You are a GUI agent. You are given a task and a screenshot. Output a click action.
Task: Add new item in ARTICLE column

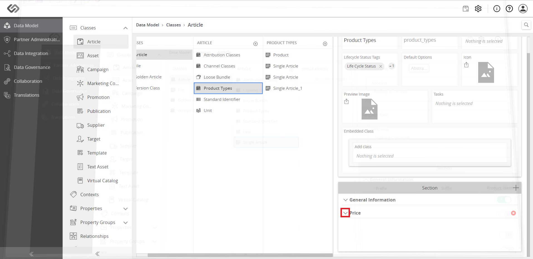pos(255,44)
